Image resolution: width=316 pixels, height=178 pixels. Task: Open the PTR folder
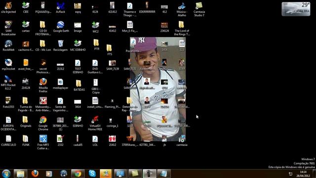coord(96,45)
